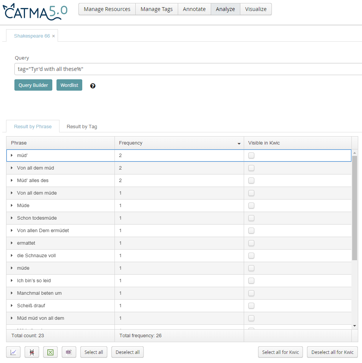362x363 pixels.
Task: Enable Kwic visibility for "Von all dem müd"
Action: pos(251,168)
